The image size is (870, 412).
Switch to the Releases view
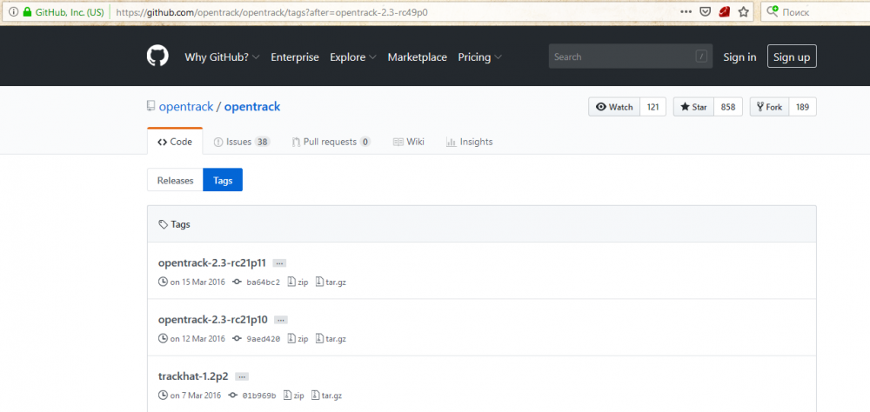coord(176,180)
